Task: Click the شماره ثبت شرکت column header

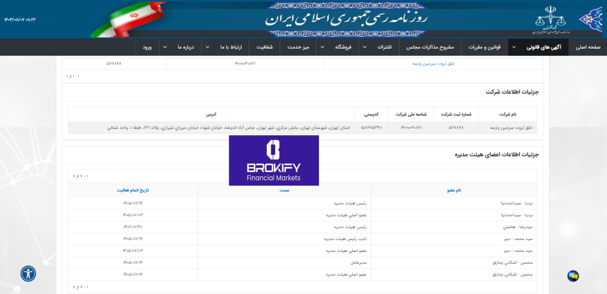Action: tap(456, 114)
